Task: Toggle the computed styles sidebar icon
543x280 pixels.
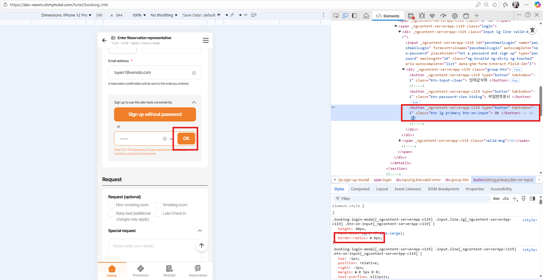Action: [532, 199]
